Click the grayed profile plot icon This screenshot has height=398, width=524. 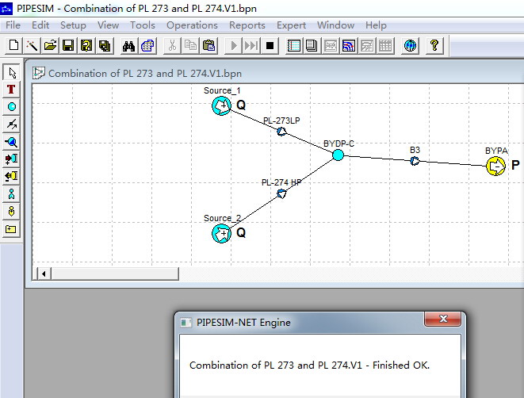pos(330,45)
